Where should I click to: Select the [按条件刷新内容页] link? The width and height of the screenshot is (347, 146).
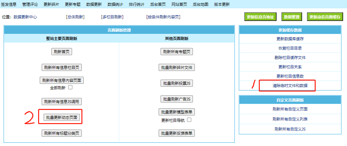(163, 17)
